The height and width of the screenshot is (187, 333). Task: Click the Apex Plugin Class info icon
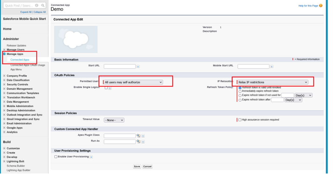click(143, 136)
